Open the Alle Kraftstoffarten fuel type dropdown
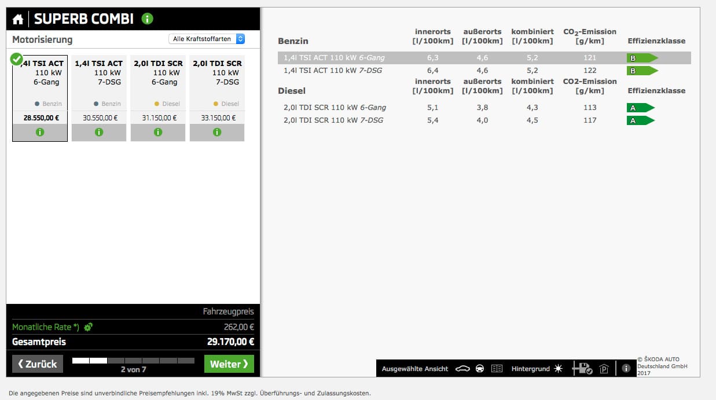This screenshot has height=400, width=716. tap(207, 39)
